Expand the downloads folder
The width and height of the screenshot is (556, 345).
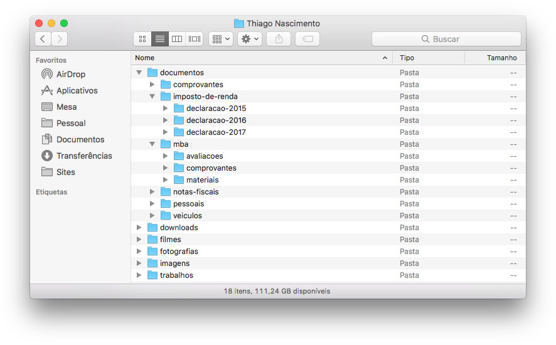click(x=139, y=228)
